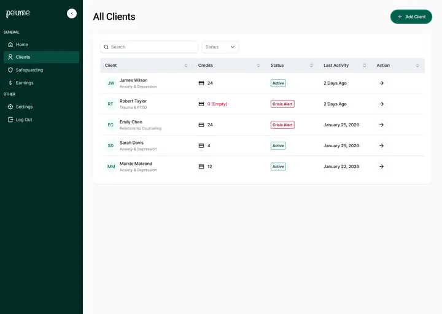Click Markie Makrond's credit card icon
This screenshot has height=314, width=442.
point(201,166)
